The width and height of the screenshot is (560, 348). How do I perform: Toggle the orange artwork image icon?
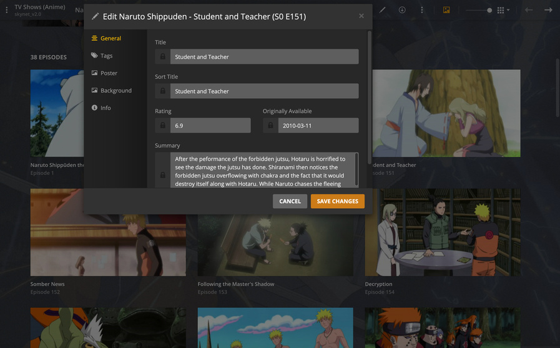446,10
